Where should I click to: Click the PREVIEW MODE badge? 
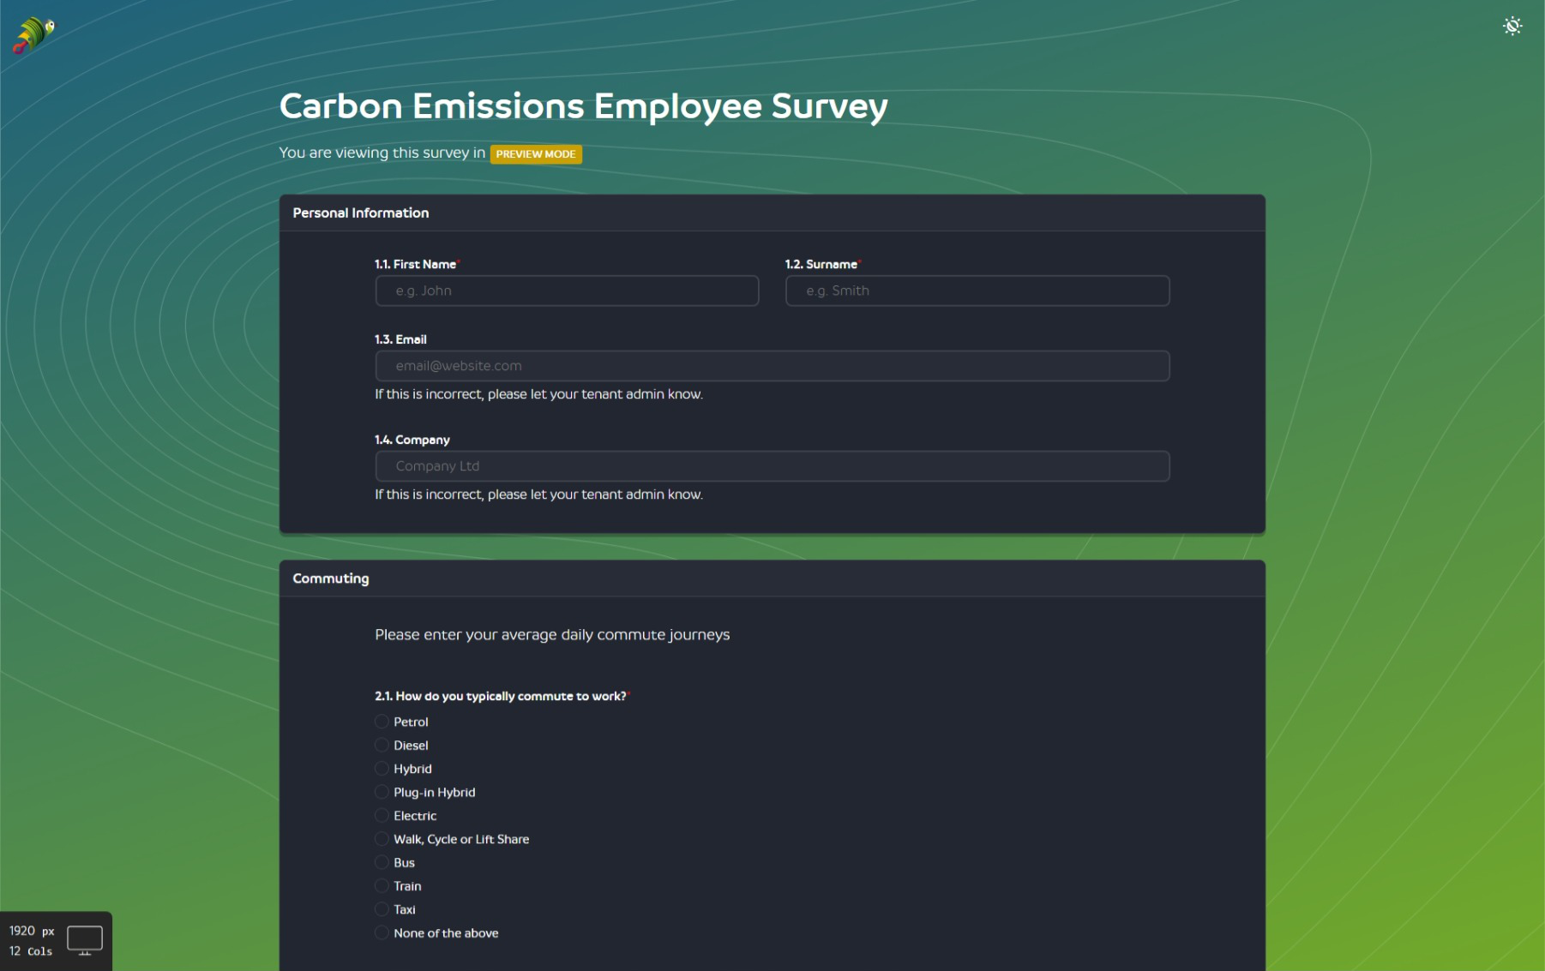[x=536, y=154]
